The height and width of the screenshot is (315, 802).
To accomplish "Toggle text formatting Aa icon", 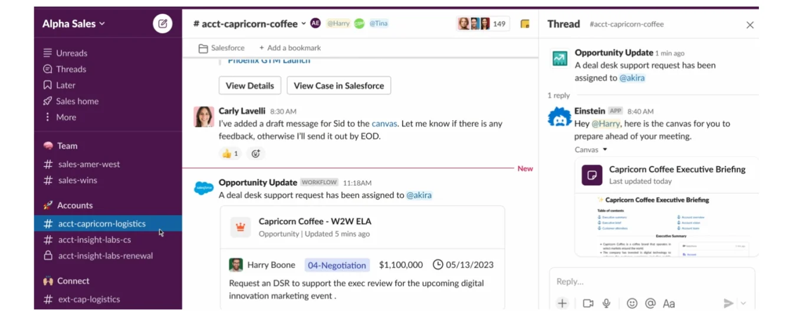I will coord(669,303).
